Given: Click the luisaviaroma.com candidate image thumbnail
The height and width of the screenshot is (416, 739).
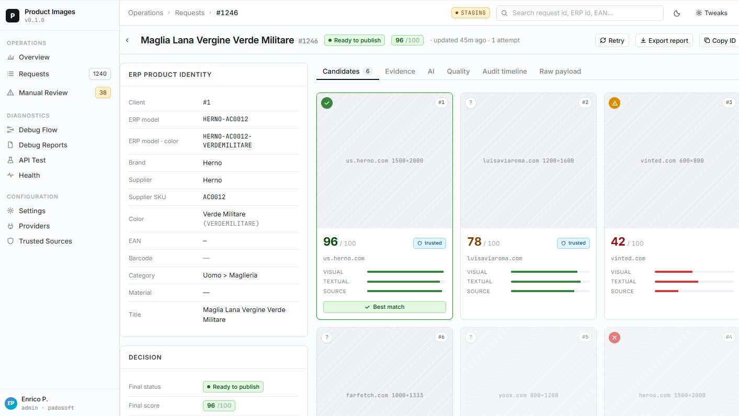Looking at the screenshot, I should click(x=528, y=160).
